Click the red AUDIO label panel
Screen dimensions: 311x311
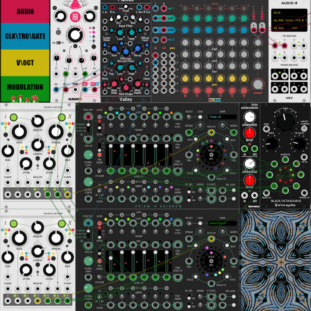tap(24, 12)
